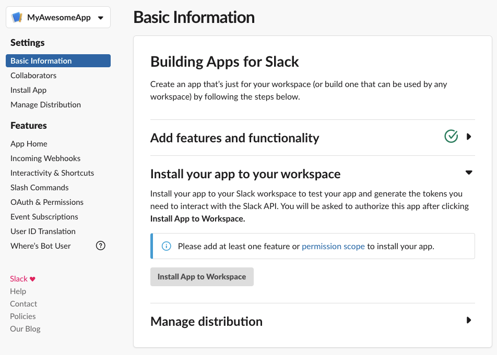Image resolution: width=497 pixels, height=355 pixels.
Task: Click the Install App to Workspace button
Action: [202, 277]
